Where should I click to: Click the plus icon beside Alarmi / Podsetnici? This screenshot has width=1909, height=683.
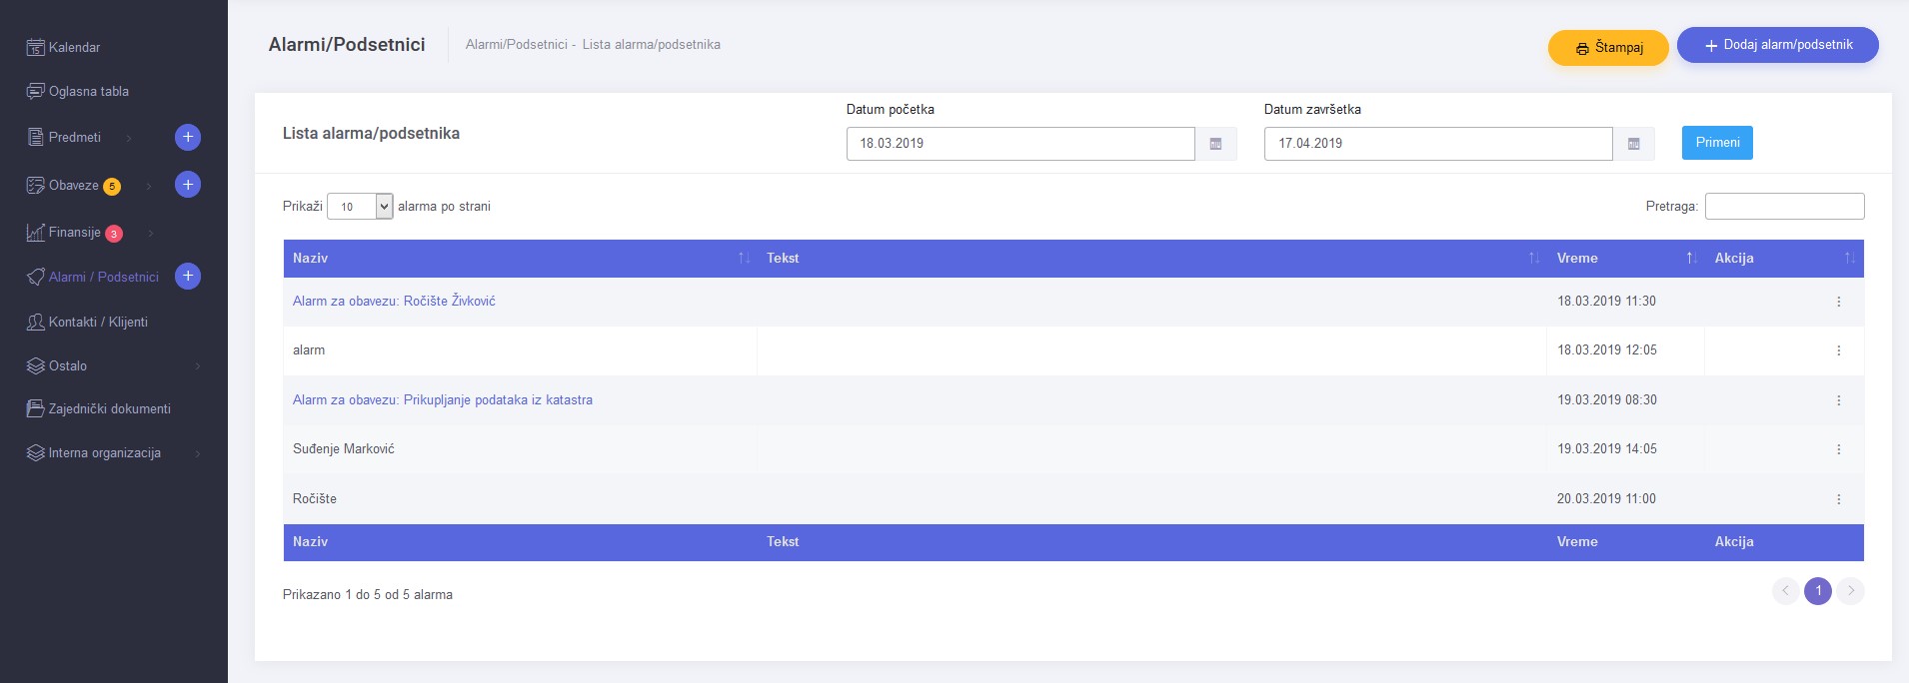188,277
